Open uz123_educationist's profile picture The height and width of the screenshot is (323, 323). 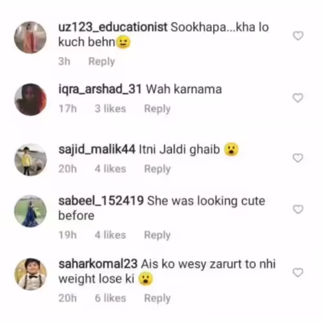tap(30, 37)
